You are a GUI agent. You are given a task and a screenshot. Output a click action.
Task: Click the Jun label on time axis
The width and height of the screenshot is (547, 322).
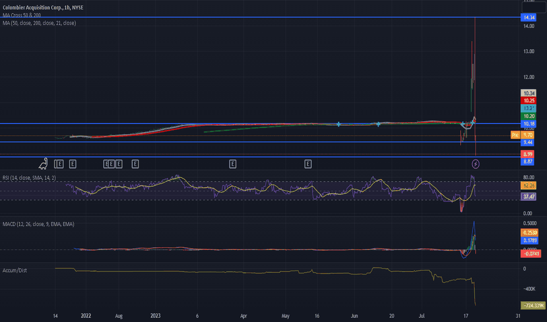(354, 316)
